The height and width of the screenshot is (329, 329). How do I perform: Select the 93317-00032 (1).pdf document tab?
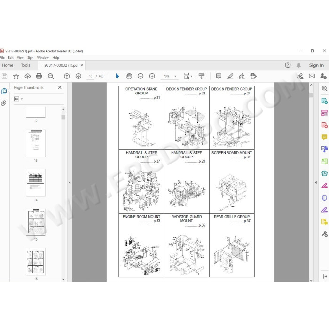click(x=61, y=65)
